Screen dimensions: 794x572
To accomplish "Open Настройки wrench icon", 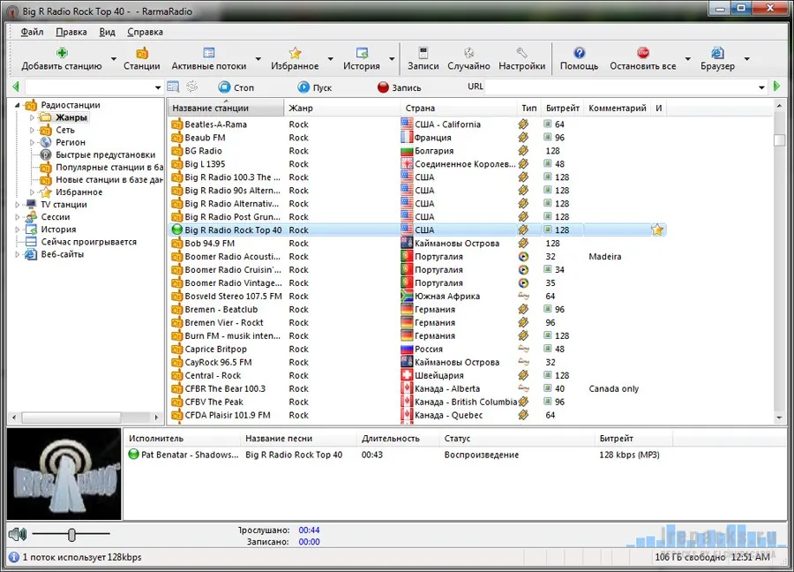I will pos(521,53).
